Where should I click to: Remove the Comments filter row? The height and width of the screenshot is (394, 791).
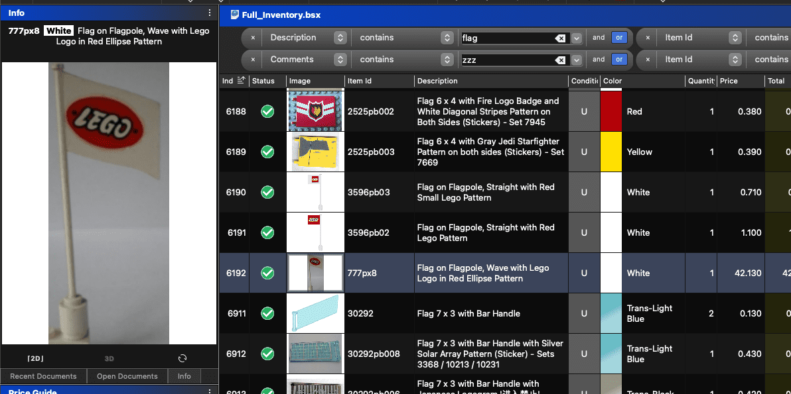(x=252, y=59)
